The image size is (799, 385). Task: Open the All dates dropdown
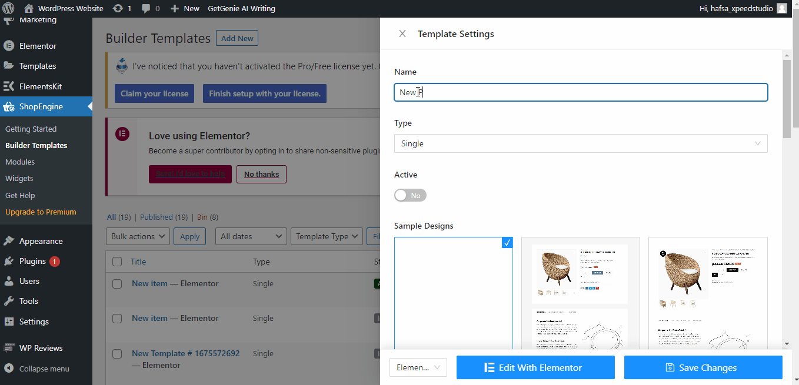[x=251, y=236]
